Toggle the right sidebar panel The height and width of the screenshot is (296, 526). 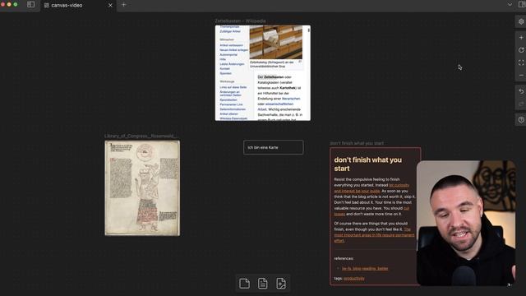click(x=522, y=5)
